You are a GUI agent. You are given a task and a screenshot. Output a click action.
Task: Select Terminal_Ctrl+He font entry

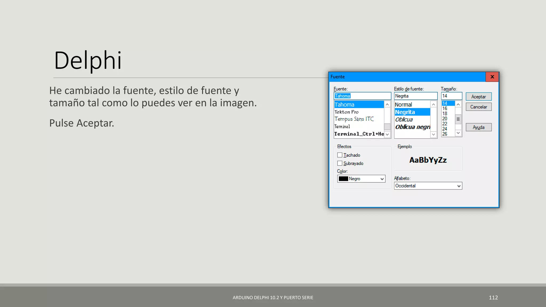(359, 134)
